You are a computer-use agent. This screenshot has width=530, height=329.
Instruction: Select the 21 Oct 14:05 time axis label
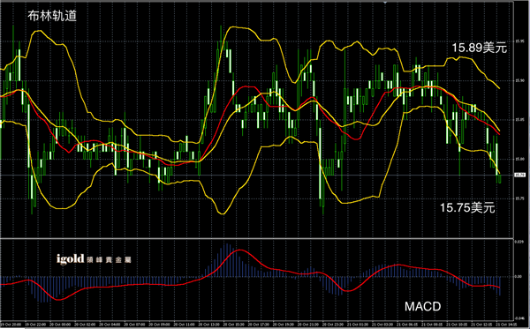coord(506,325)
